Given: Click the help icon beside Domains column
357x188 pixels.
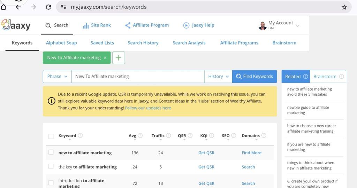Looking at the screenshot, I should [264, 135].
